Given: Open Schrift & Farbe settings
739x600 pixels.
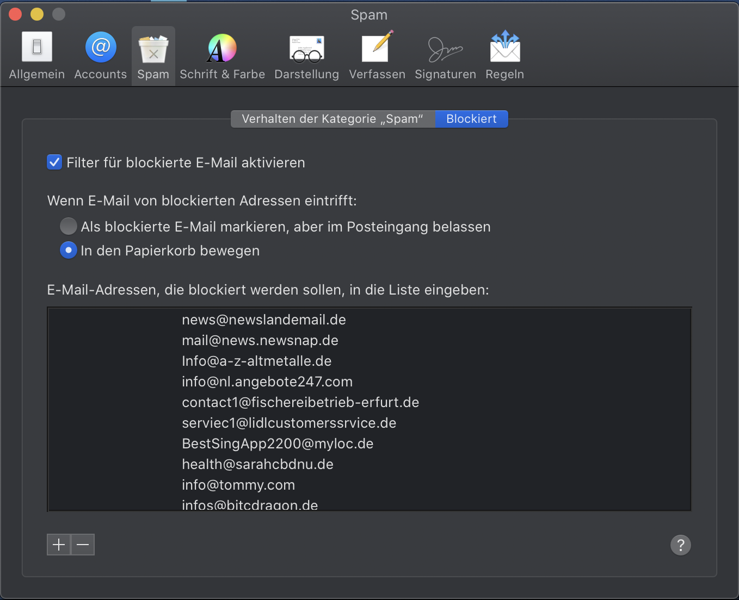Looking at the screenshot, I should 222,55.
